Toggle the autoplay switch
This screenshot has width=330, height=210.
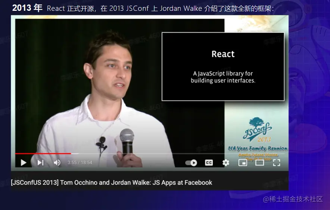click(x=191, y=163)
